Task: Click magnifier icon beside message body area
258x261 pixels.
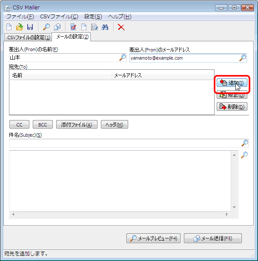Action: coord(244,155)
